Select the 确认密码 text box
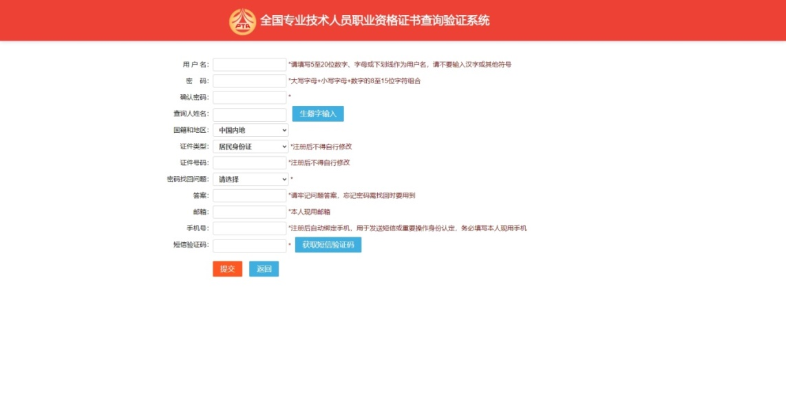Viewport: 786px width, 397px height. (x=249, y=98)
